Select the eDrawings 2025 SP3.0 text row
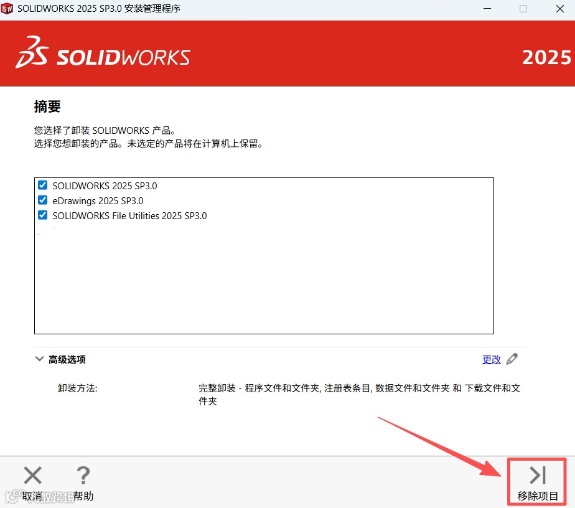This screenshot has width=575, height=508. click(98, 201)
